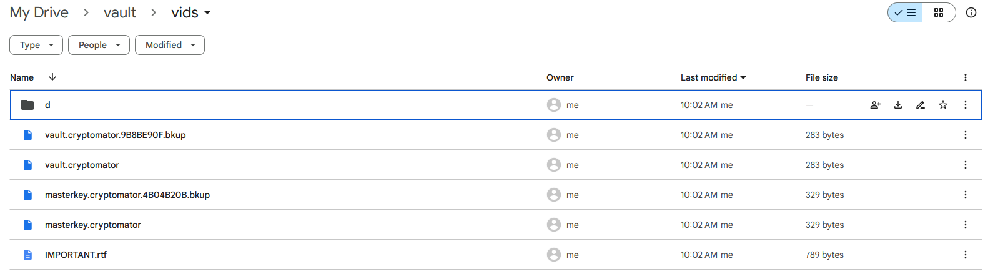Expand the People filter dropdown

tap(99, 45)
